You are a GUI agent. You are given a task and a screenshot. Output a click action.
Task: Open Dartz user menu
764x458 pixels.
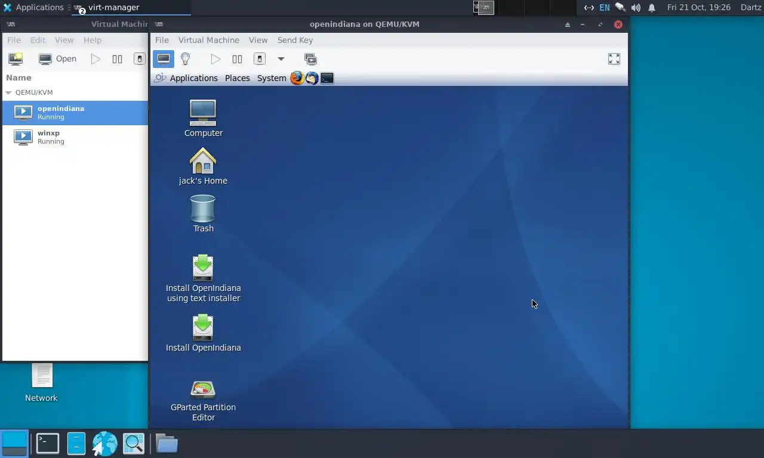(x=751, y=7)
